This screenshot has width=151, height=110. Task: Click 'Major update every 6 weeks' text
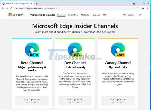tap(32, 69)
